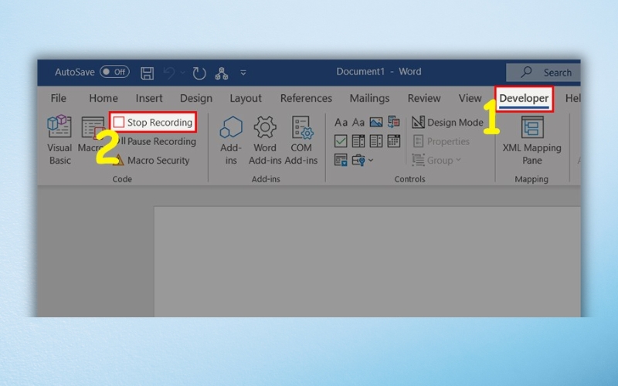The width and height of the screenshot is (618, 386).
Task: Select the Developer tab
Action: [x=524, y=99]
